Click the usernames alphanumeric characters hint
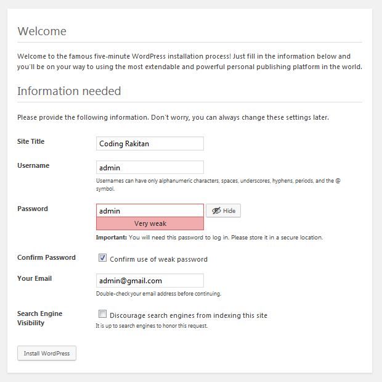Viewport: 382px width, 382px height. coord(218,185)
